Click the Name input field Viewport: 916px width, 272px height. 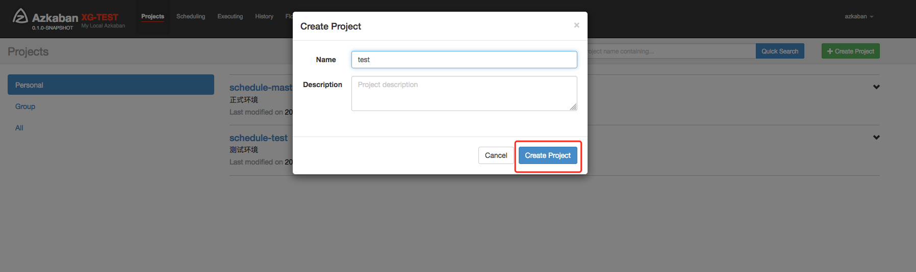pos(464,60)
